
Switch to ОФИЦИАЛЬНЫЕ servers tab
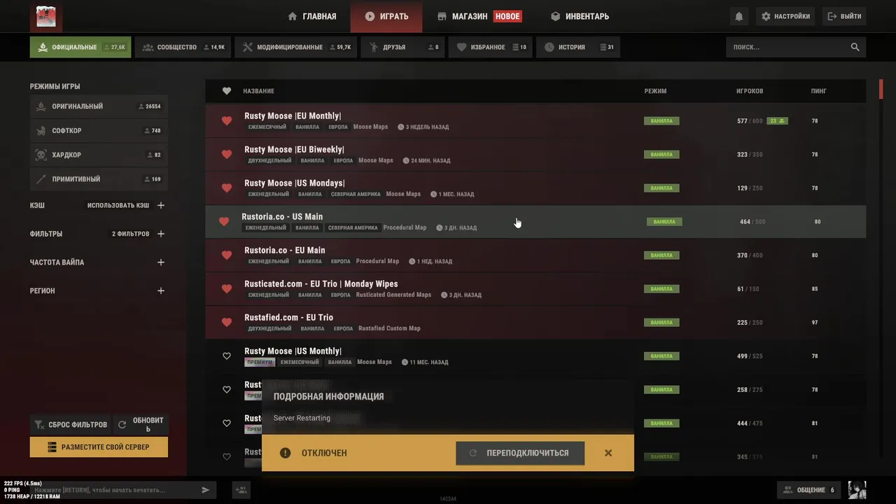(x=80, y=47)
